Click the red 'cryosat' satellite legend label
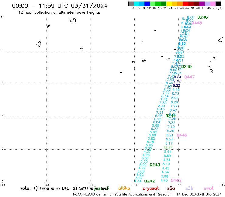The image size is (225, 197). [x=151, y=188]
